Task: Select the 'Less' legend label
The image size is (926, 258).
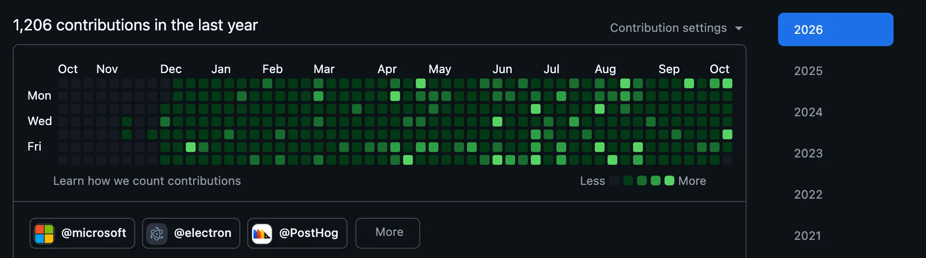Action: (592, 181)
